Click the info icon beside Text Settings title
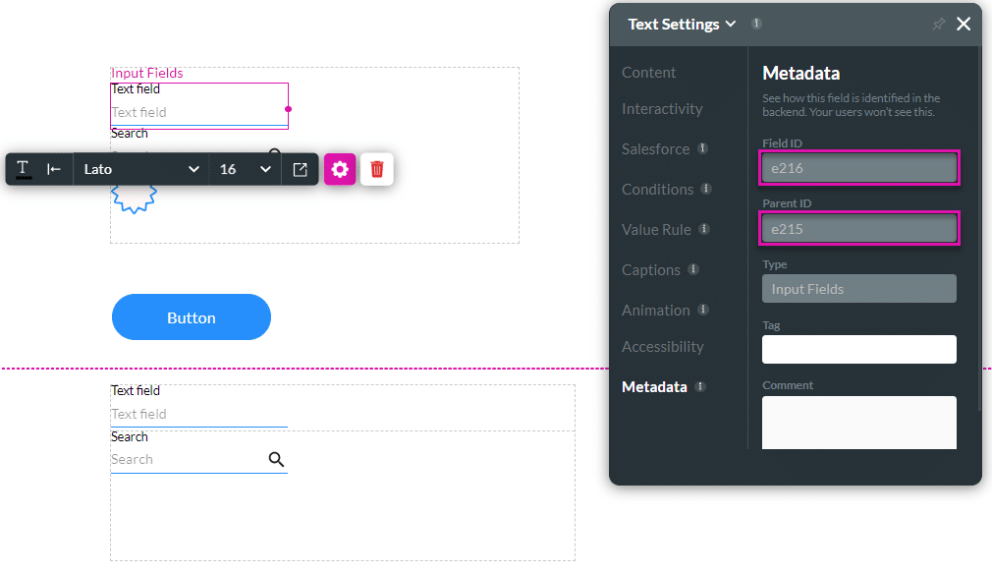The width and height of the screenshot is (992, 572). tap(757, 24)
